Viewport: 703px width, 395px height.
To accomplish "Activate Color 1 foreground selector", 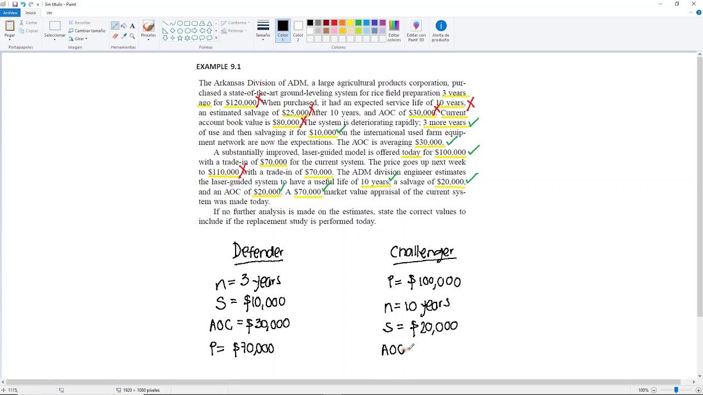I will tap(283, 31).
